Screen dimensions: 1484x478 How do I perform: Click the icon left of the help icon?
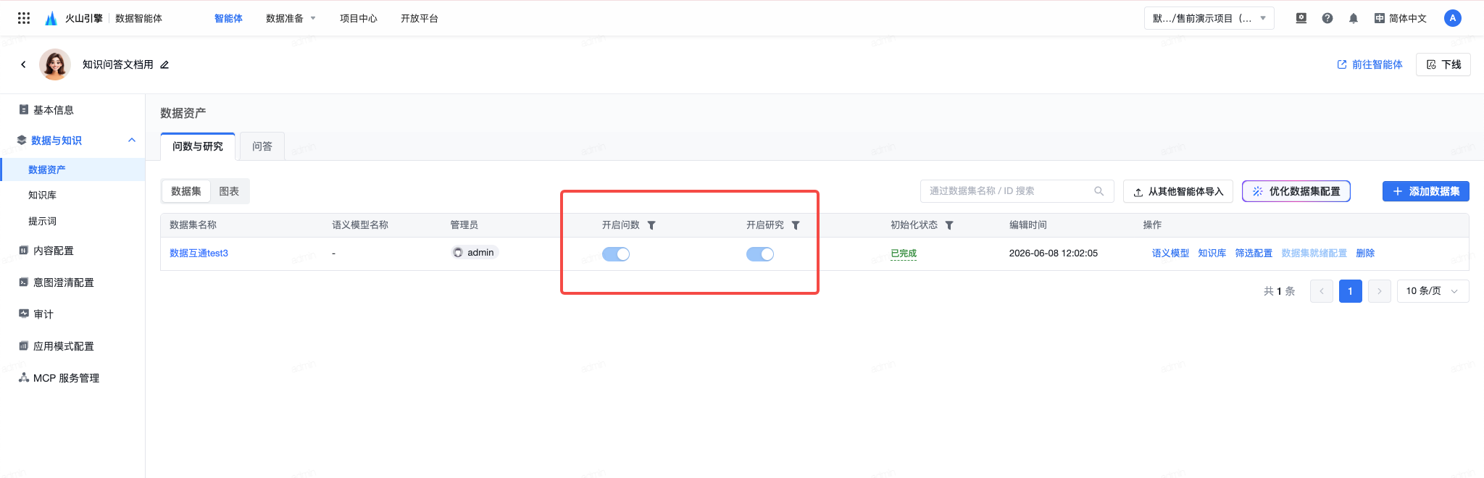(x=1301, y=18)
